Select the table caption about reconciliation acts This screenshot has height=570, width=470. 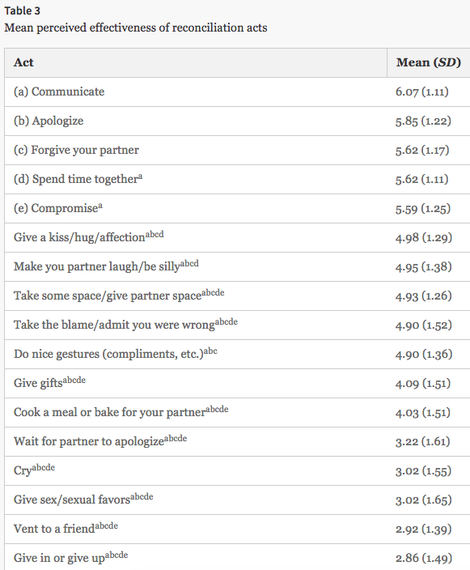[x=136, y=28]
